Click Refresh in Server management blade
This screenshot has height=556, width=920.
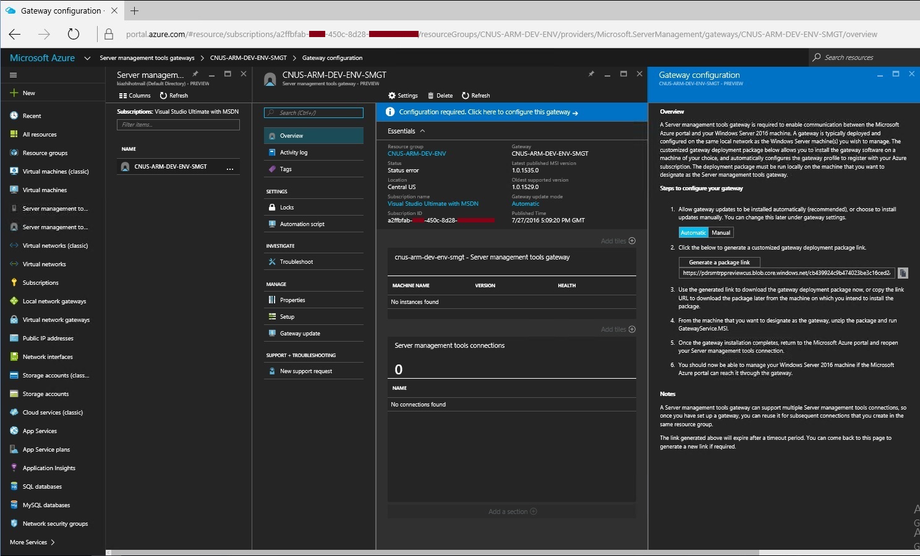pyautogui.click(x=174, y=96)
